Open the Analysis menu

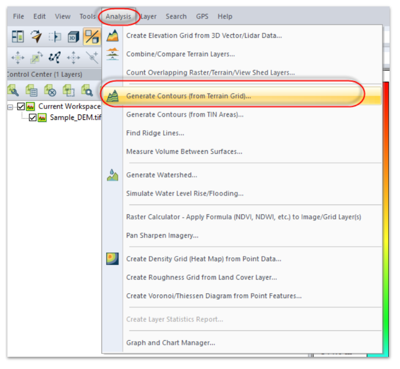[118, 16]
